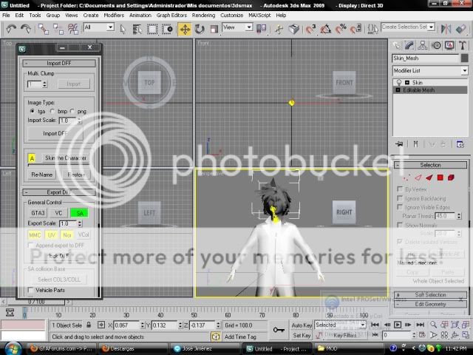Screen dimensions: 473x355
Task: Open the Rendering menu
Action: pyautogui.click(x=203, y=15)
